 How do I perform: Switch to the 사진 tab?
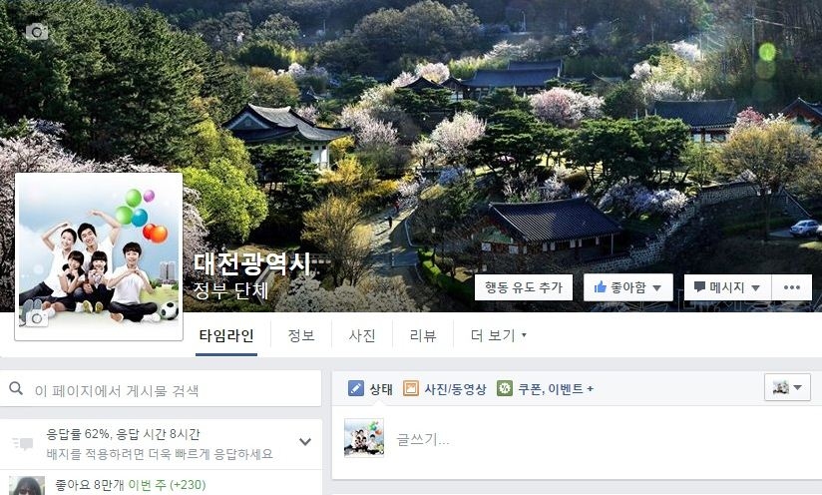(x=362, y=335)
